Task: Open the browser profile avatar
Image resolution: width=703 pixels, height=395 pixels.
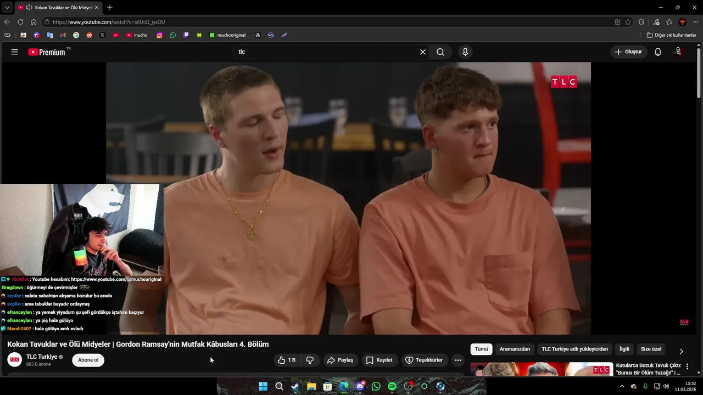Action: [x=683, y=22]
